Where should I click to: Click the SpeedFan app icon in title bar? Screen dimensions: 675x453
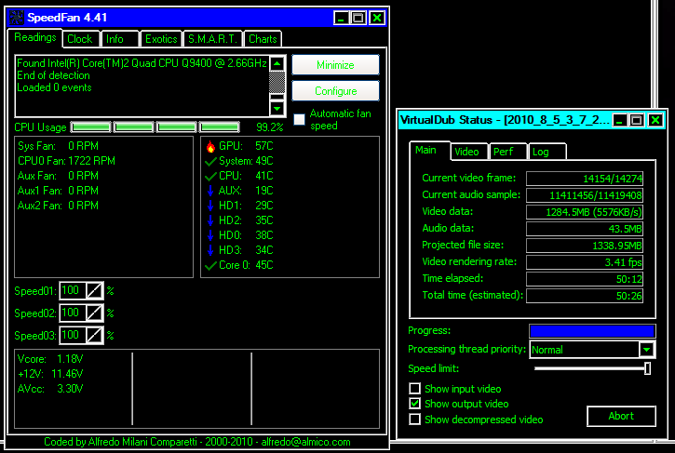point(17,18)
